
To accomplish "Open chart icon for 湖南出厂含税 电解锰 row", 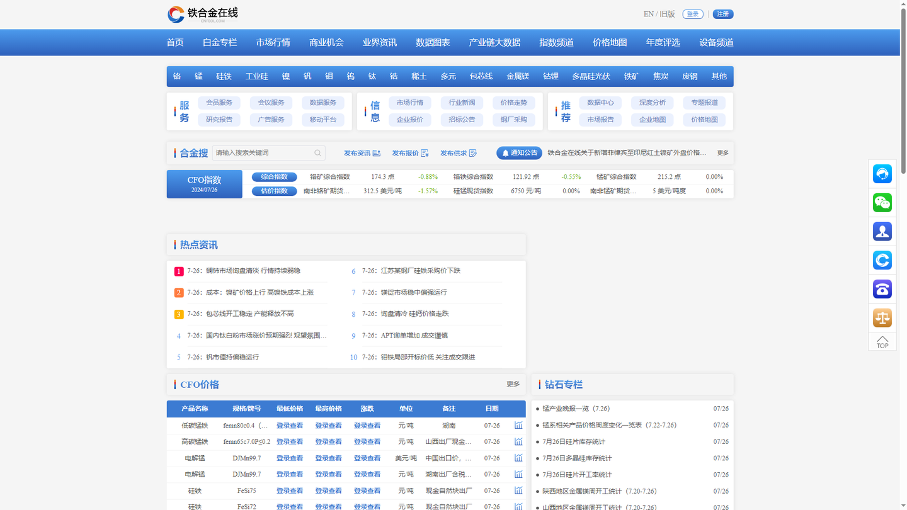I will click(518, 474).
